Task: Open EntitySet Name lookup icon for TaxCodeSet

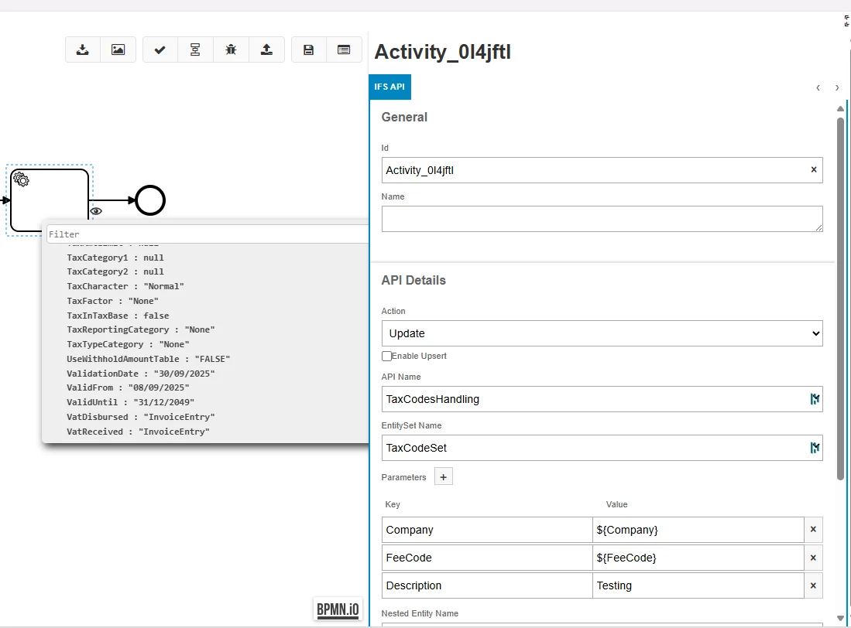Action: click(x=814, y=448)
